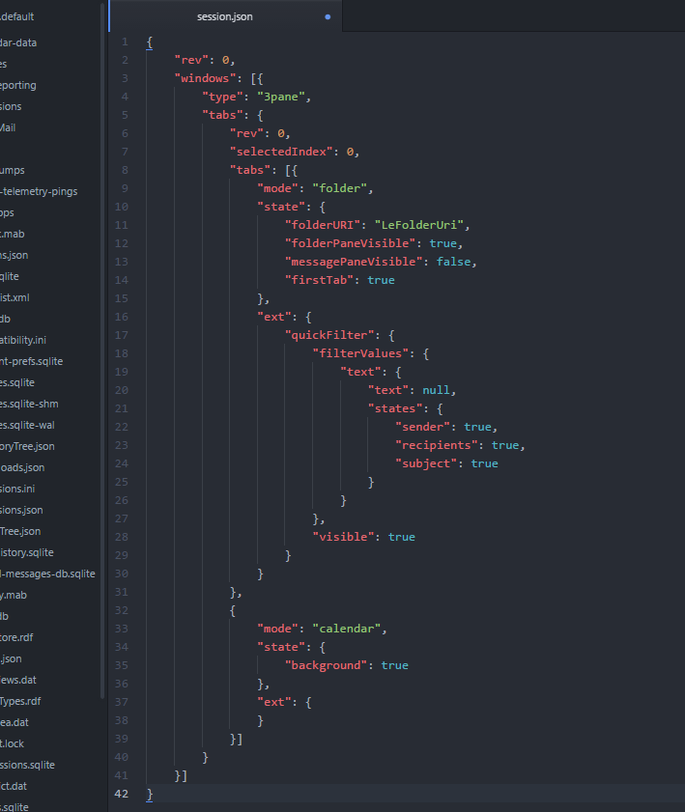This screenshot has width=685, height=812.
Task: Open istory.sqlite in the sidebar
Action: coord(26,552)
